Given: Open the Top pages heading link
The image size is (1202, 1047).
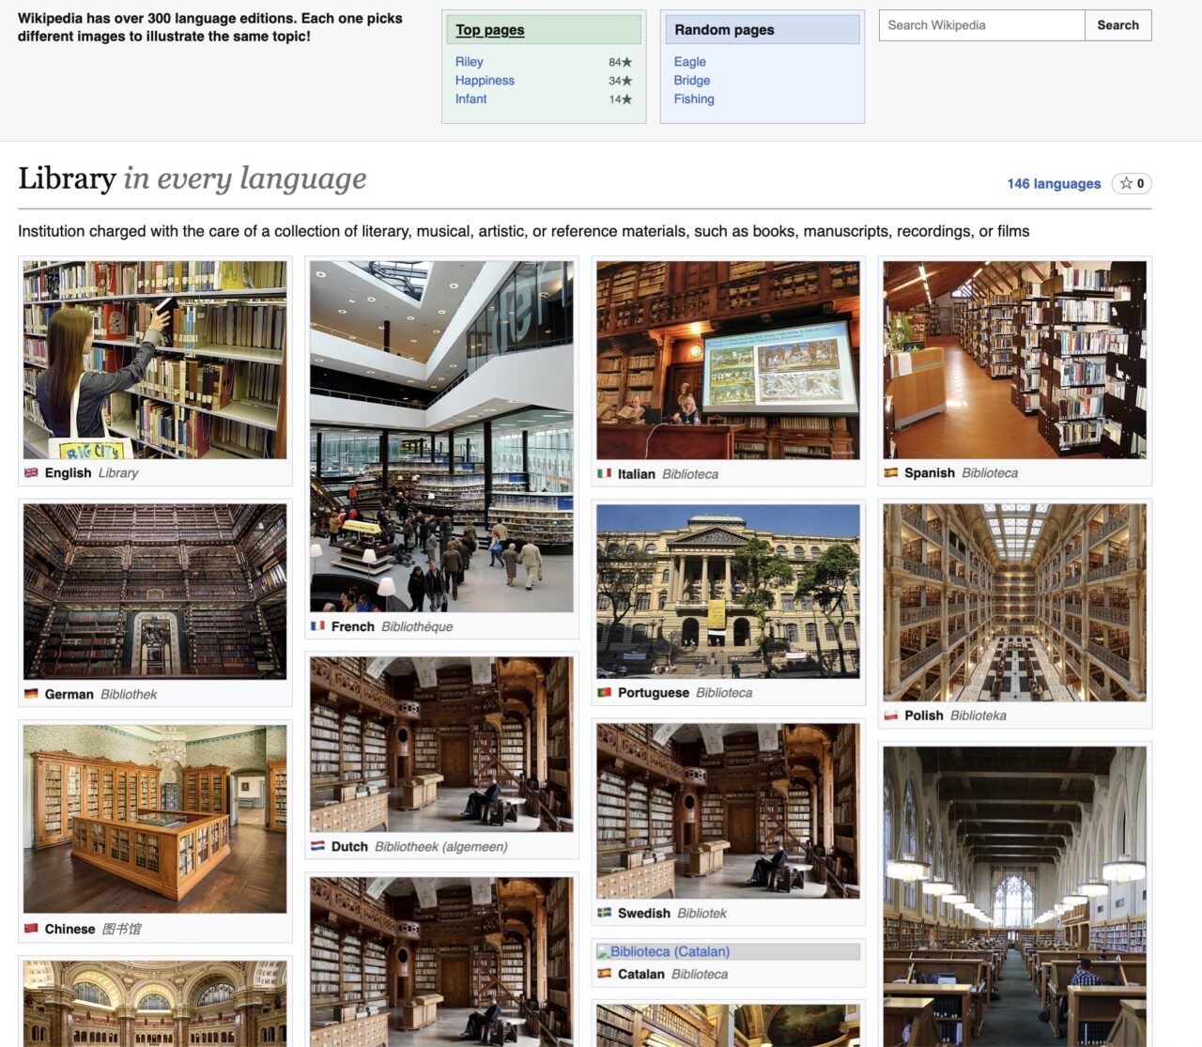Looking at the screenshot, I should pyautogui.click(x=489, y=30).
